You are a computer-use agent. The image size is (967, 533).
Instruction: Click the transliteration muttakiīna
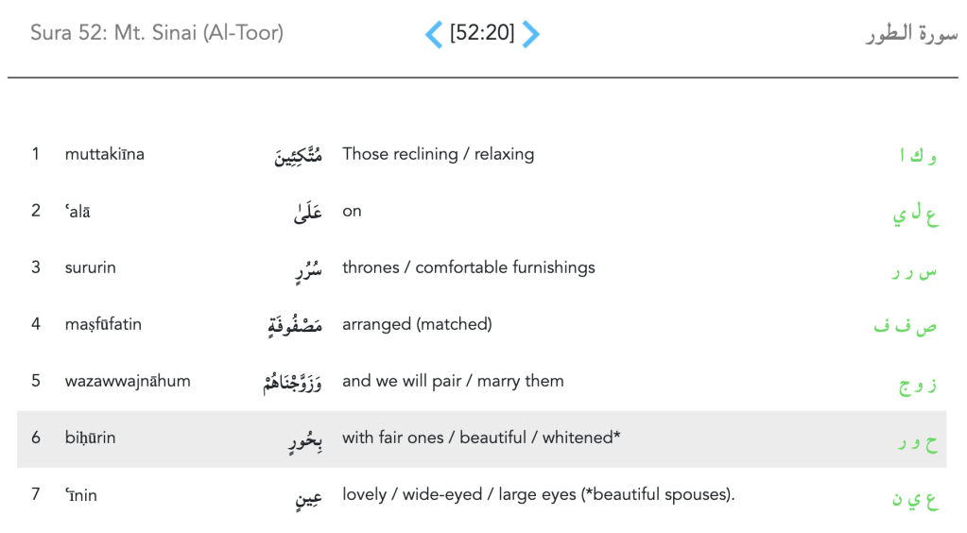[x=105, y=154]
